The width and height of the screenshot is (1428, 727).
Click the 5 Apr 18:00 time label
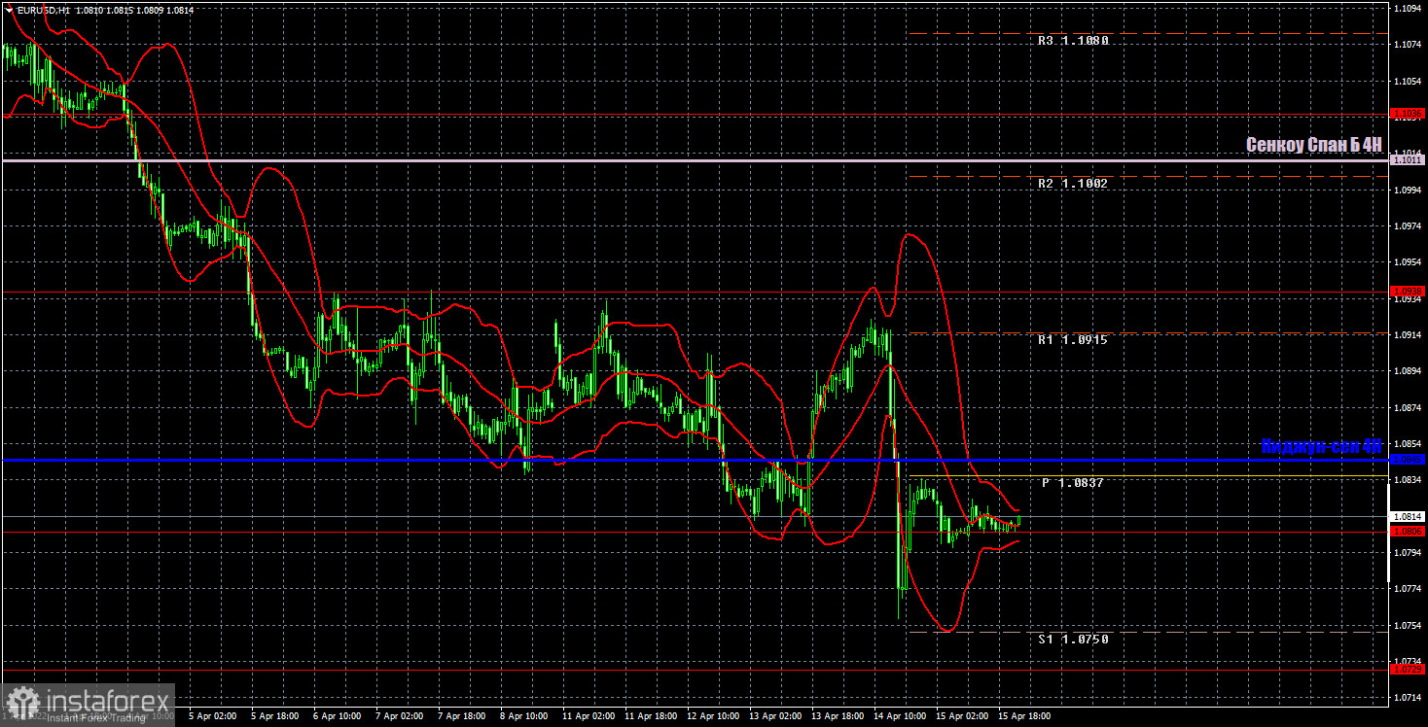(x=275, y=715)
